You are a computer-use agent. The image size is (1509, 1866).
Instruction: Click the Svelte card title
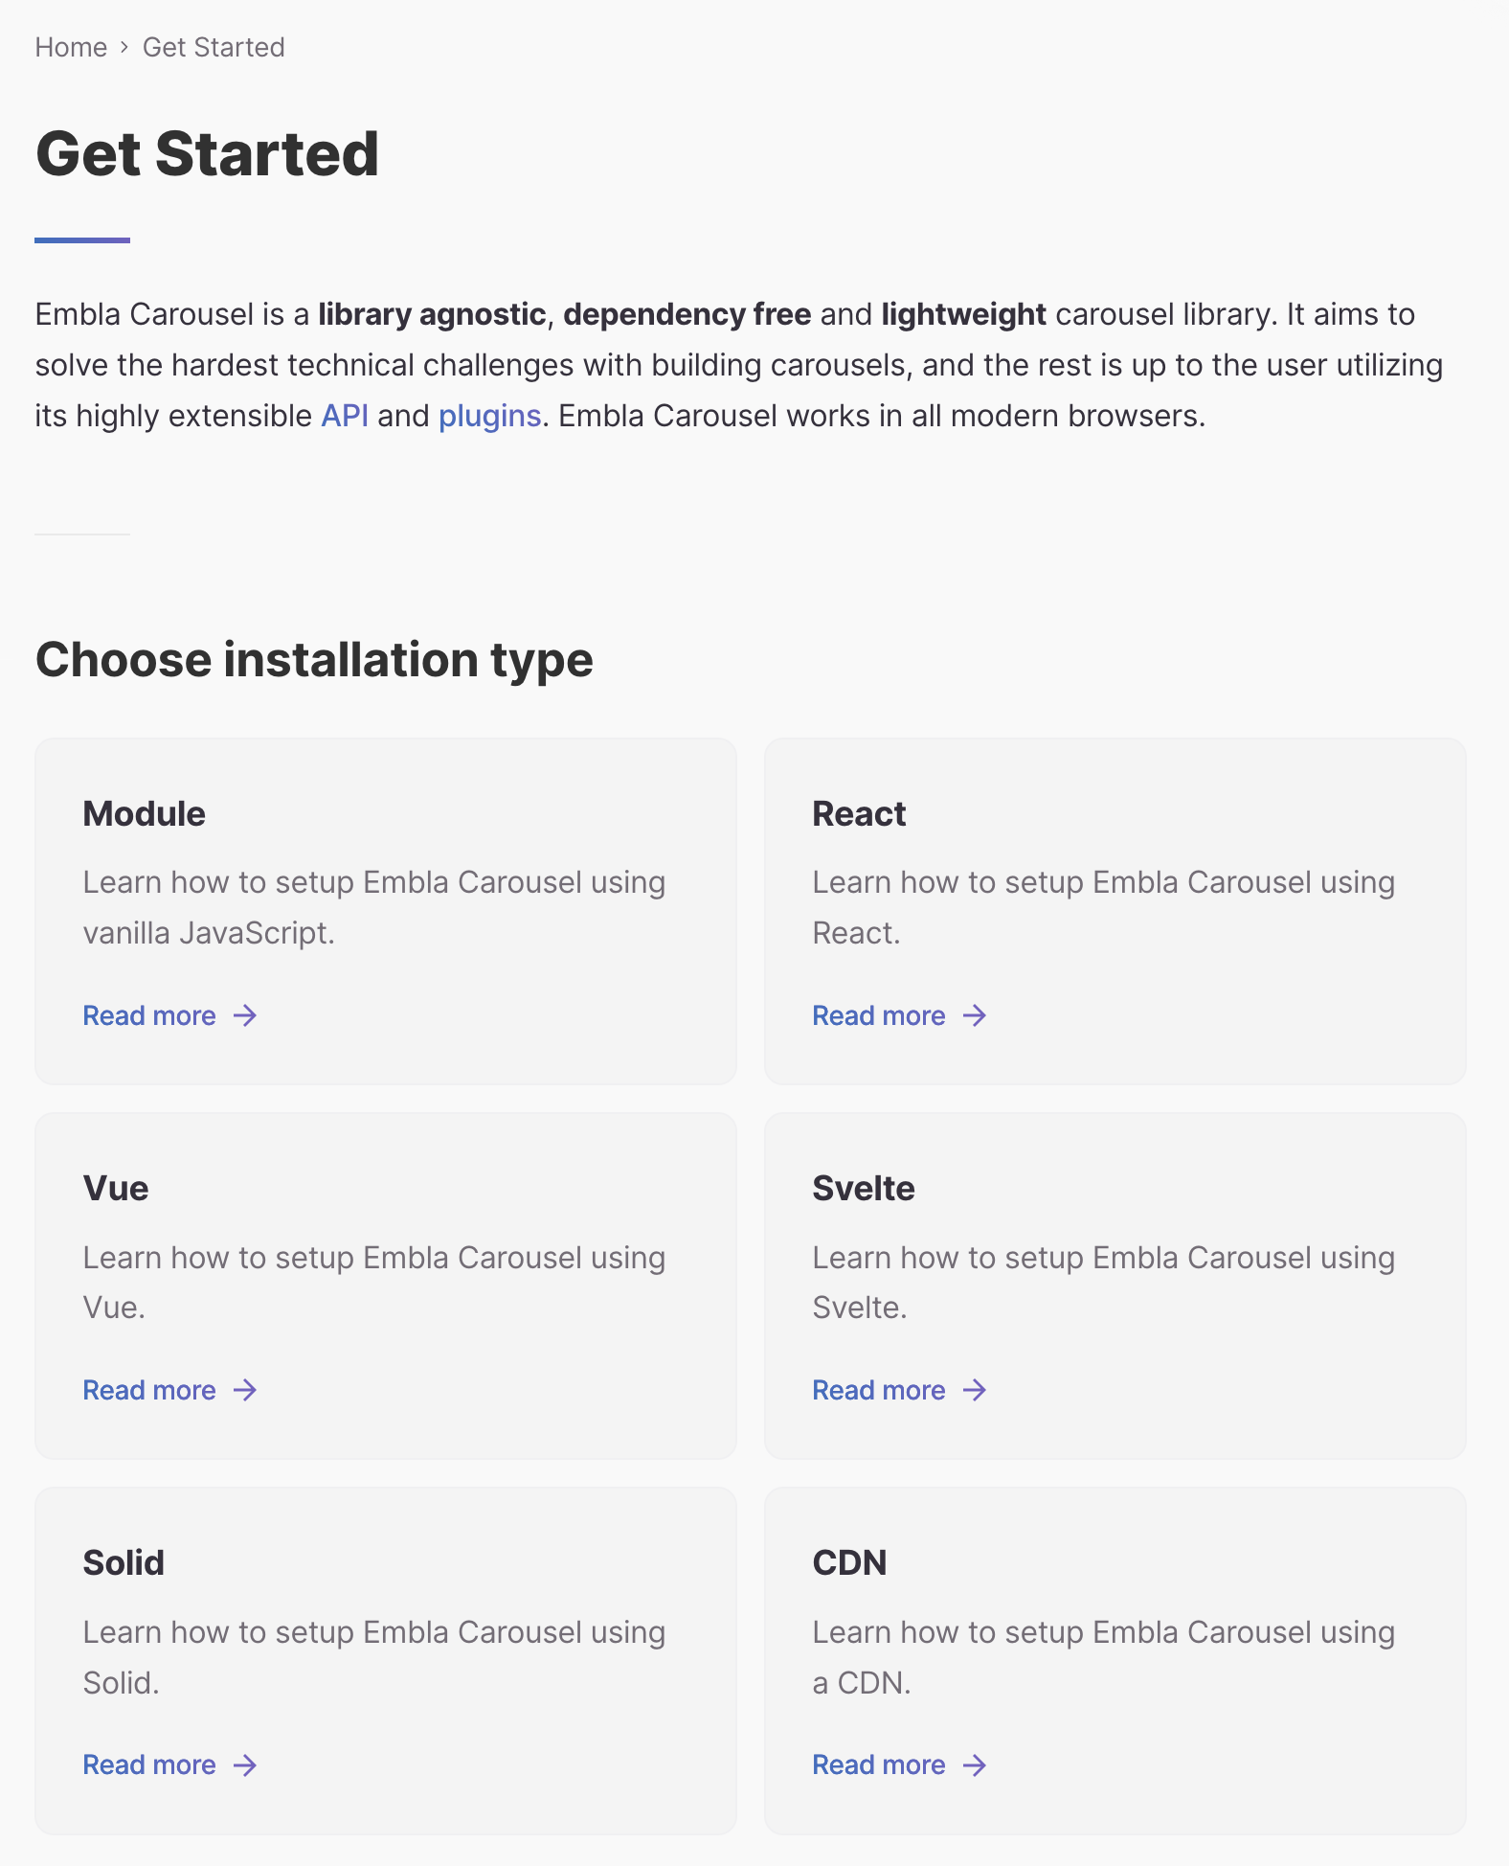[863, 1188]
